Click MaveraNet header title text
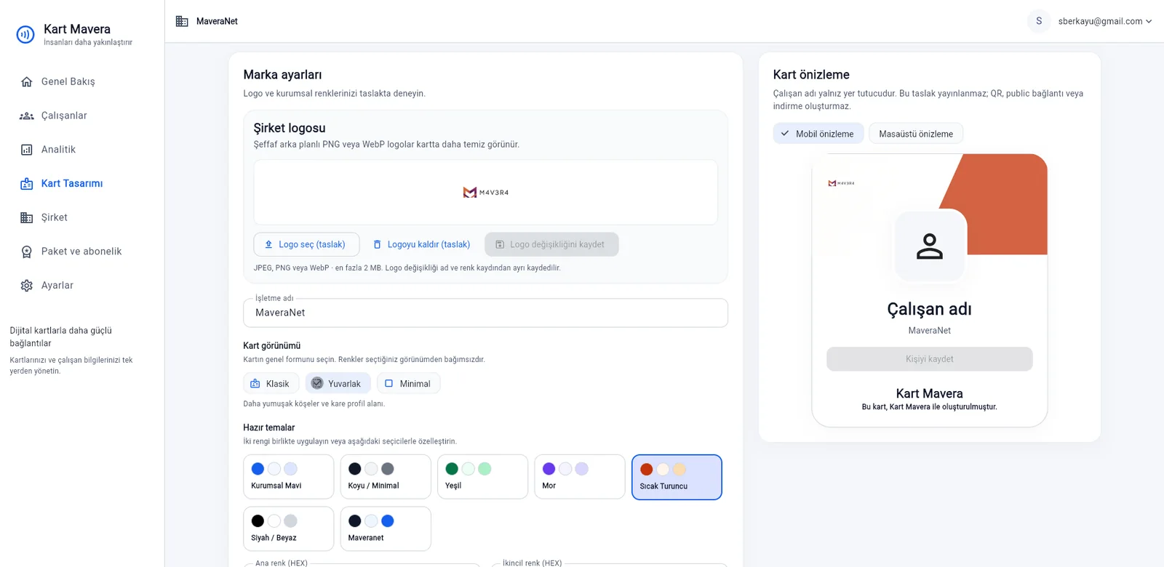1164x567 pixels. point(217,21)
